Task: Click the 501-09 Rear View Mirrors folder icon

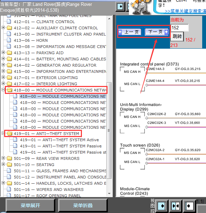Action: 9,158
